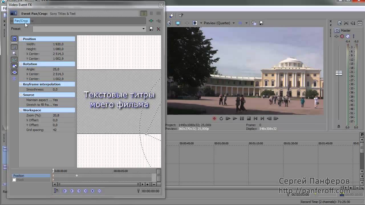Create Keyframe with plus diamond button

[92, 191]
